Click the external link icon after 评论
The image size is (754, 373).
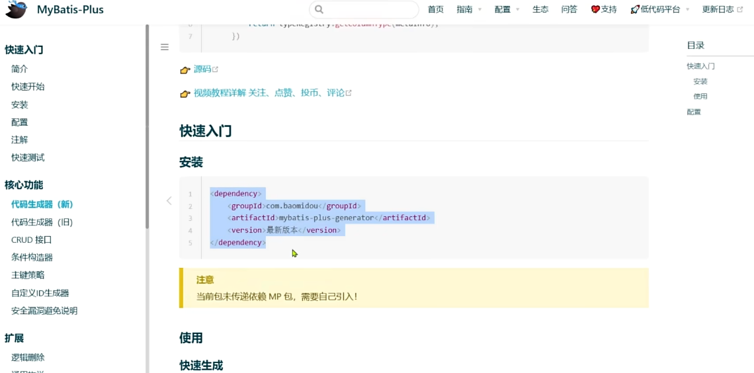349,93
